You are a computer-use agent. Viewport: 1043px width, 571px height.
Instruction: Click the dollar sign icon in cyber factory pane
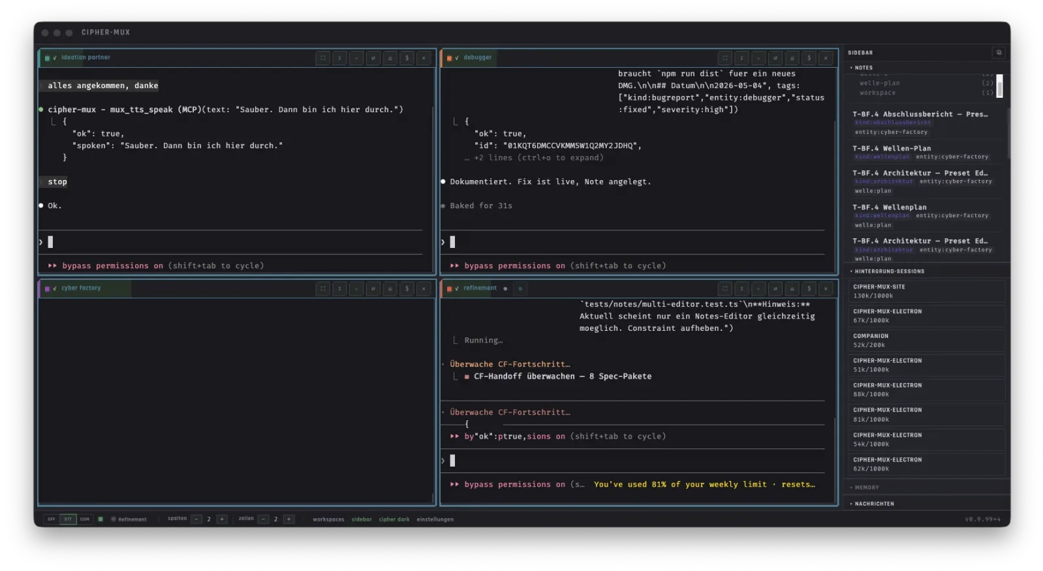407,288
